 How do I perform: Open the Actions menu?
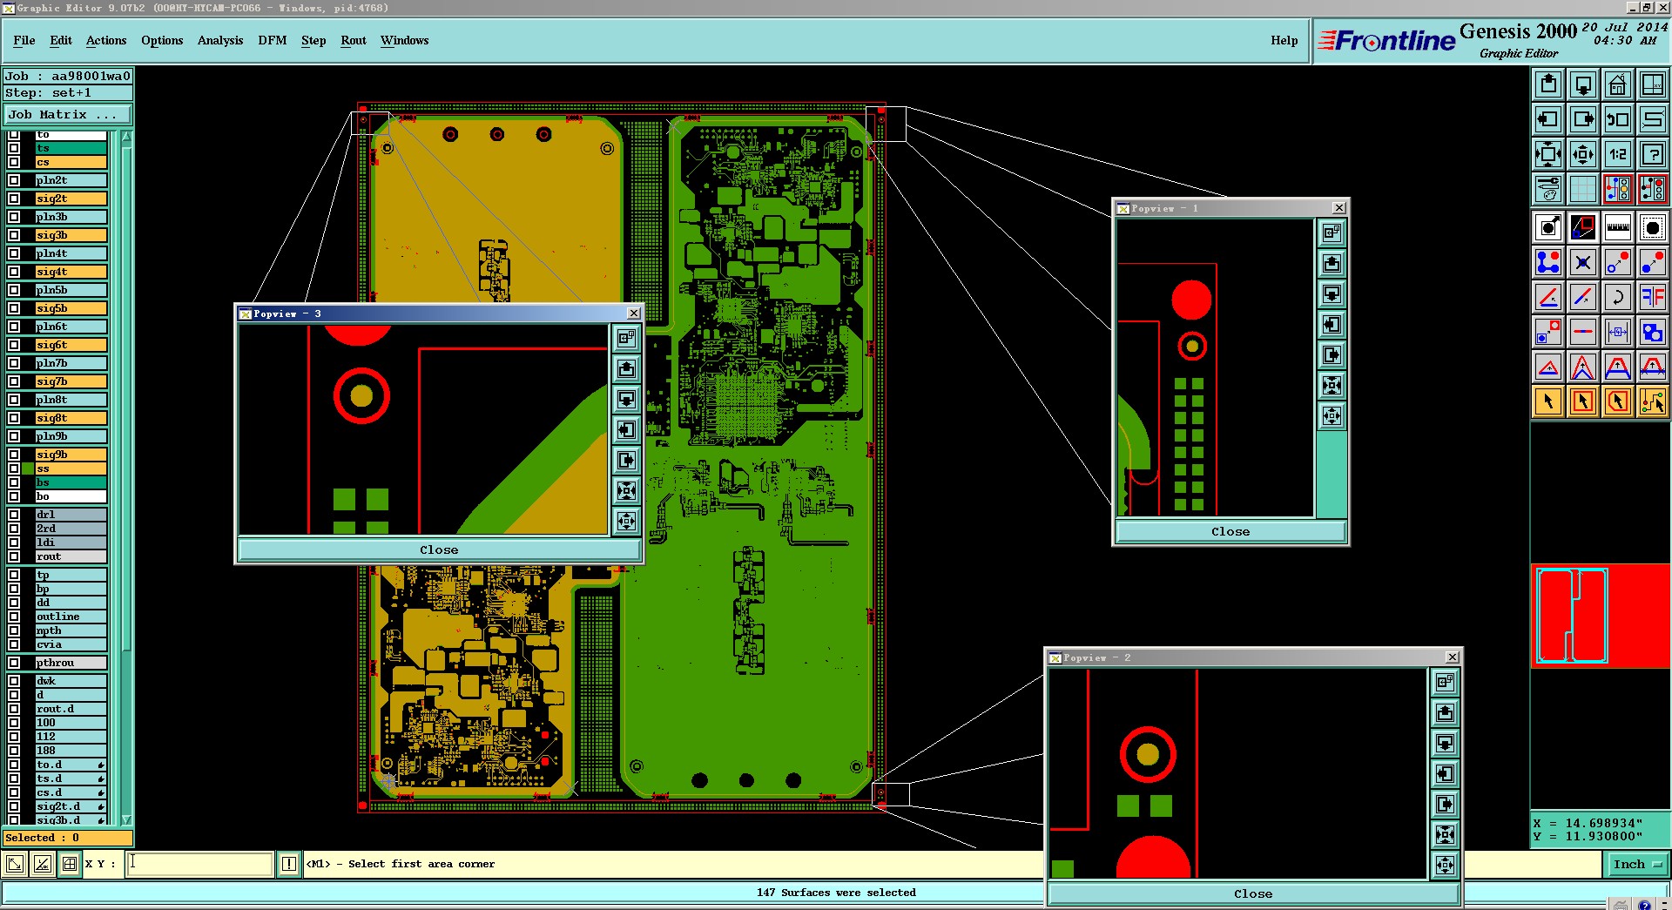point(106,41)
